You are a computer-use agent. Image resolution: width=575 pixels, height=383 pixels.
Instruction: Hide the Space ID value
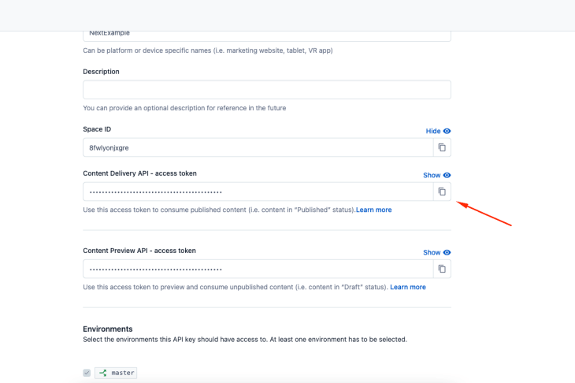pos(438,131)
